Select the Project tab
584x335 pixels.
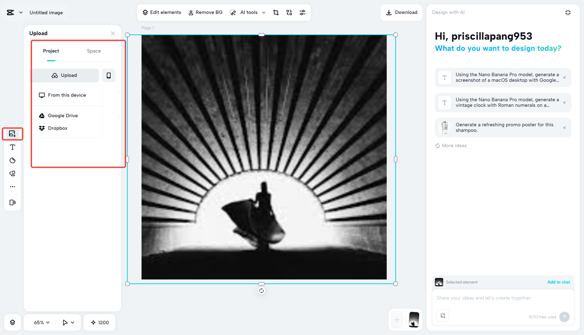point(51,51)
